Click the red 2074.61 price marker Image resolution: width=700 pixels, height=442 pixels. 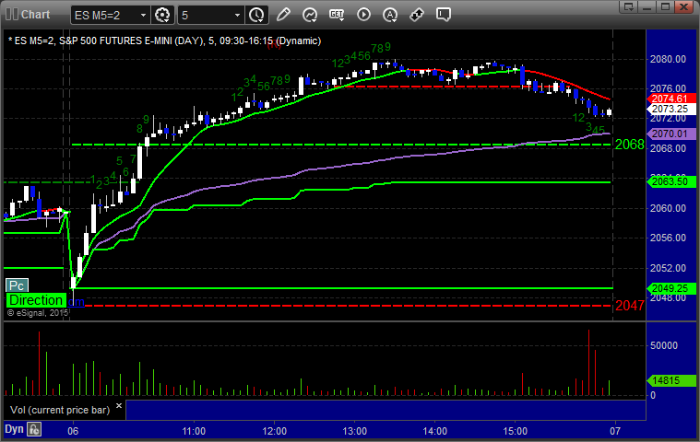coord(669,99)
